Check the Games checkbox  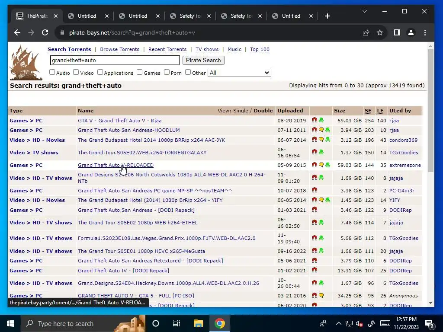tap(140, 72)
